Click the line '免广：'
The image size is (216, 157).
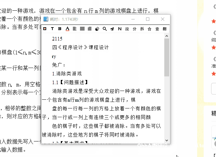[x=59, y=65]
